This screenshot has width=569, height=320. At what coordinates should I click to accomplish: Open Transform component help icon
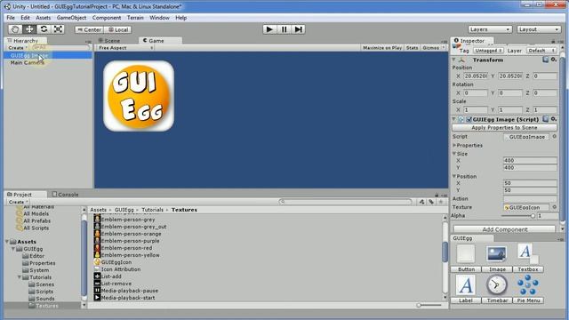[545, 60]
